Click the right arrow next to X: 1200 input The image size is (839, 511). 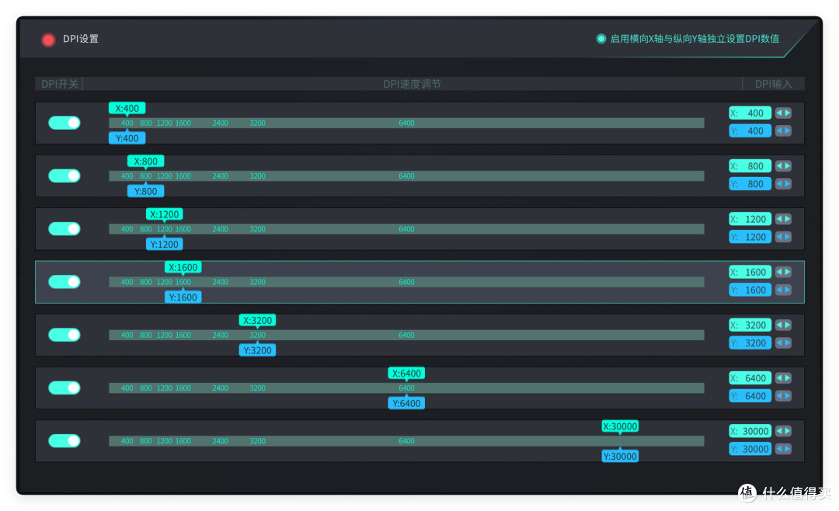point(788,219)
